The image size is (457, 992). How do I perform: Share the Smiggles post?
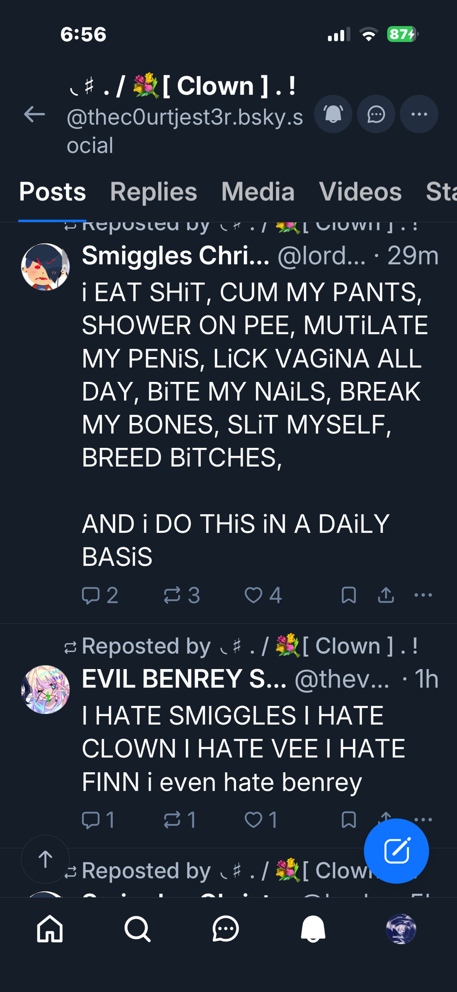click(386, 595)
